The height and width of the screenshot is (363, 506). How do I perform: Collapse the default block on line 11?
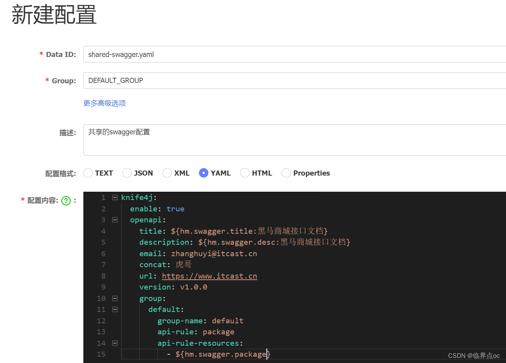tap(115, 310)
